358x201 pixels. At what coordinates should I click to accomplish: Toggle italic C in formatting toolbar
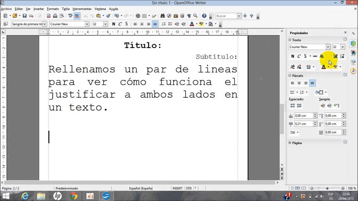click(120, 24)
